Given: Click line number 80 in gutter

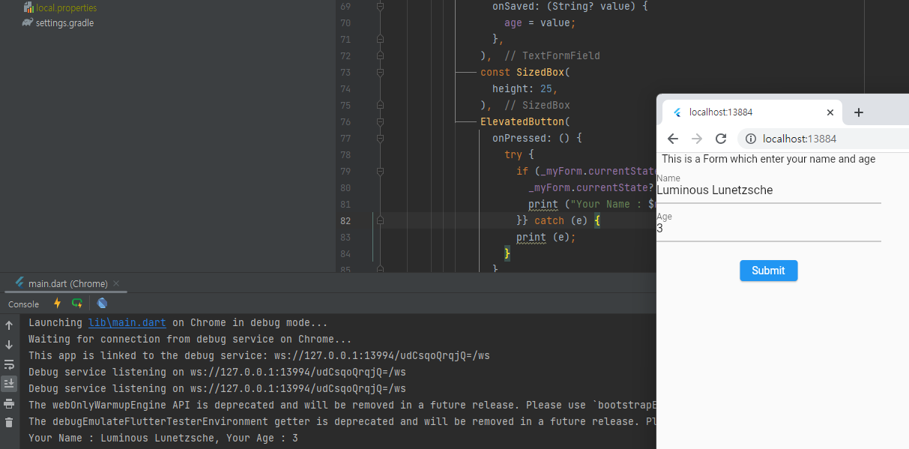Looking at the screenshot, I should click(x=345, y=187).
